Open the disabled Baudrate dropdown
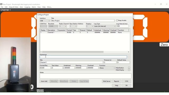 tap(53, 26)
